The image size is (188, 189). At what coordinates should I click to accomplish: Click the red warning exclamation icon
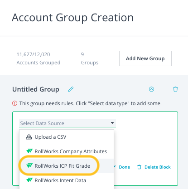click(14, 103)
